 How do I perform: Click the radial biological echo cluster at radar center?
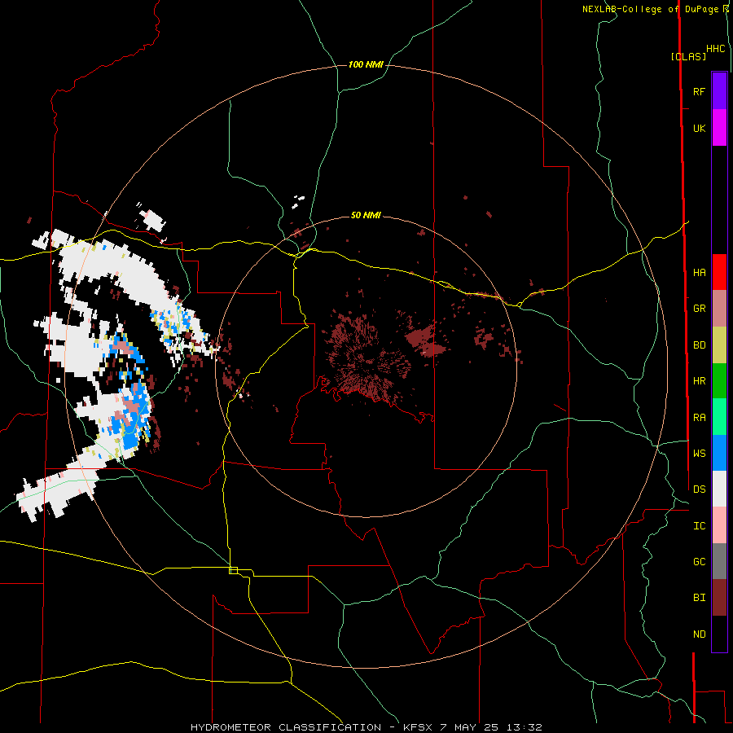367,360
